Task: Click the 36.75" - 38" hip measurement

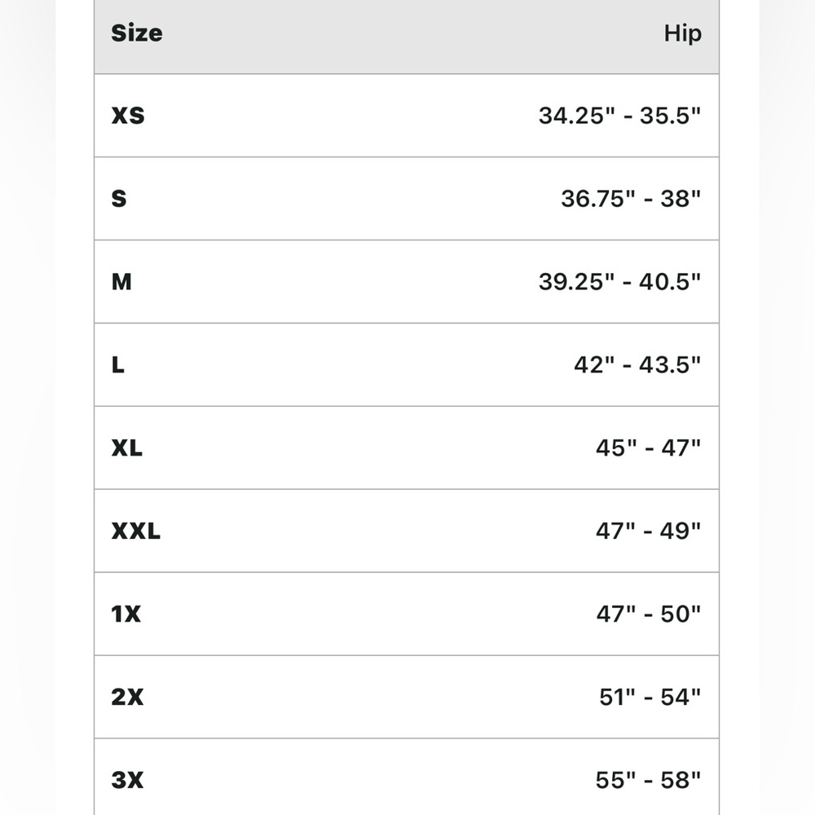Action: pos(631,198)
